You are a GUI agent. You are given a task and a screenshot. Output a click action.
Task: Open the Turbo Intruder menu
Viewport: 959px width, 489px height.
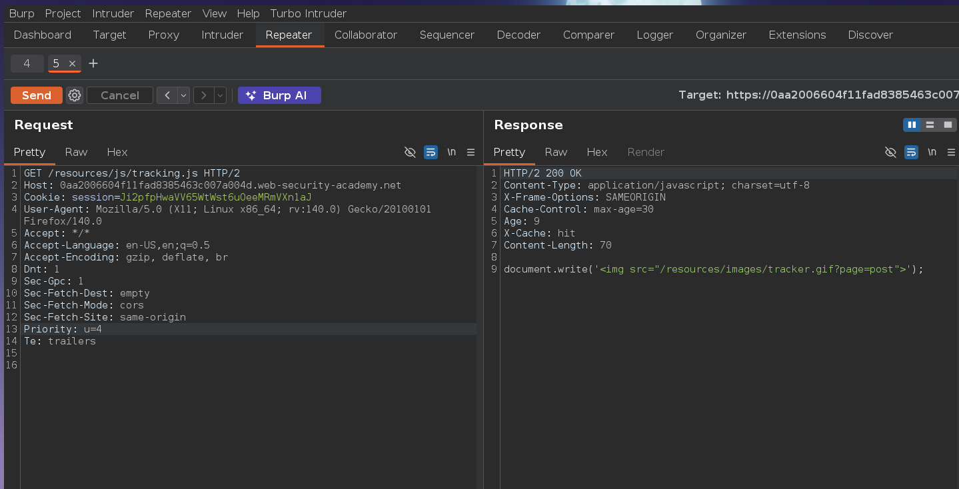pos(308,13)
